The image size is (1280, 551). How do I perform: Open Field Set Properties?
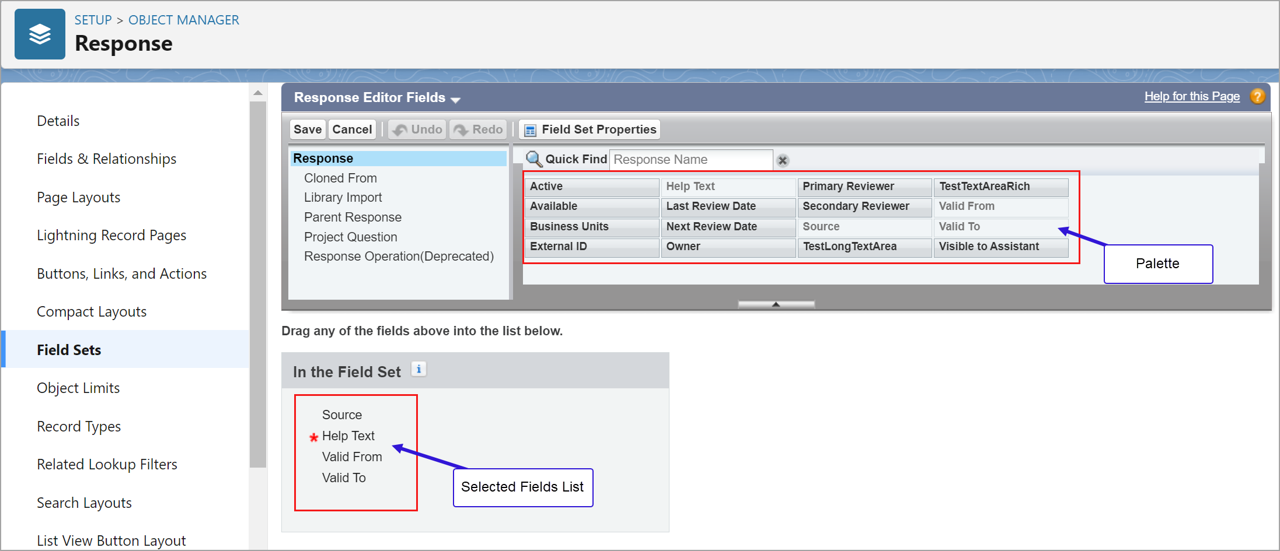590,129
